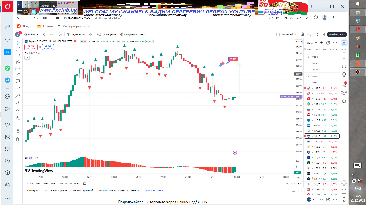Viewport: 366px width, 205px height.
Task: Click the remove drawings trash icon
Action: (x=17, y=139)
